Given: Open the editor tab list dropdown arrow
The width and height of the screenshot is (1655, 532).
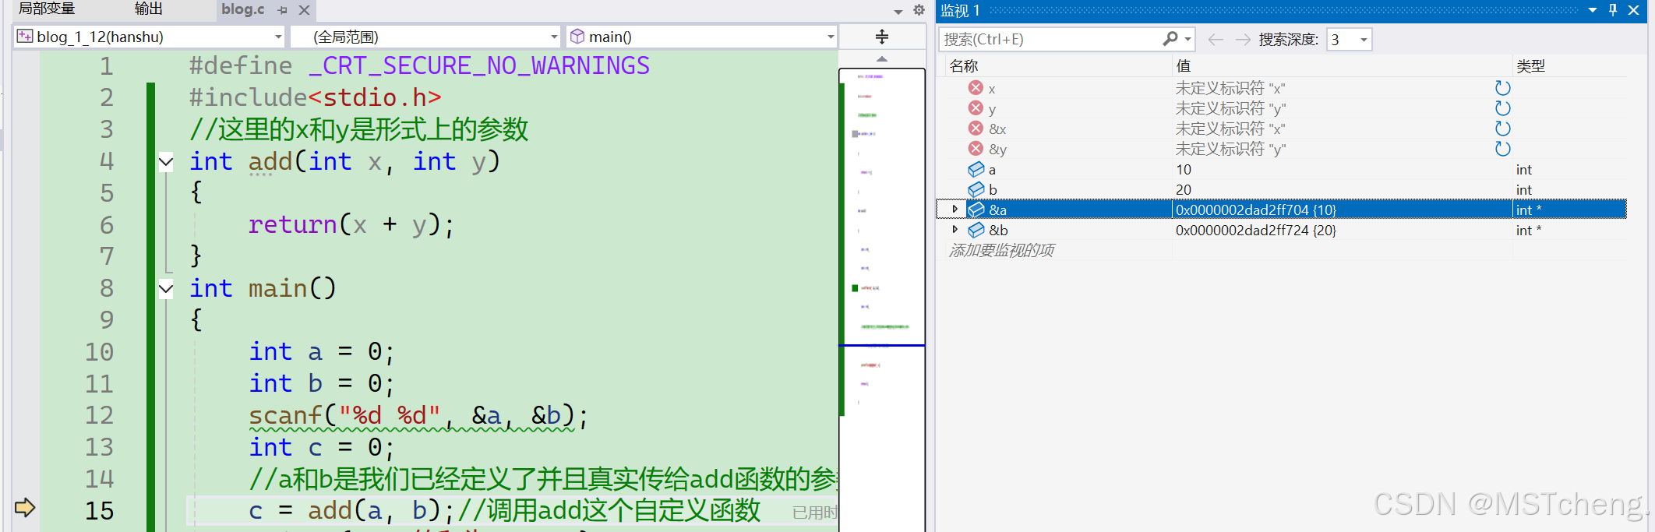Looking at the screenshot, I should 898,11.
